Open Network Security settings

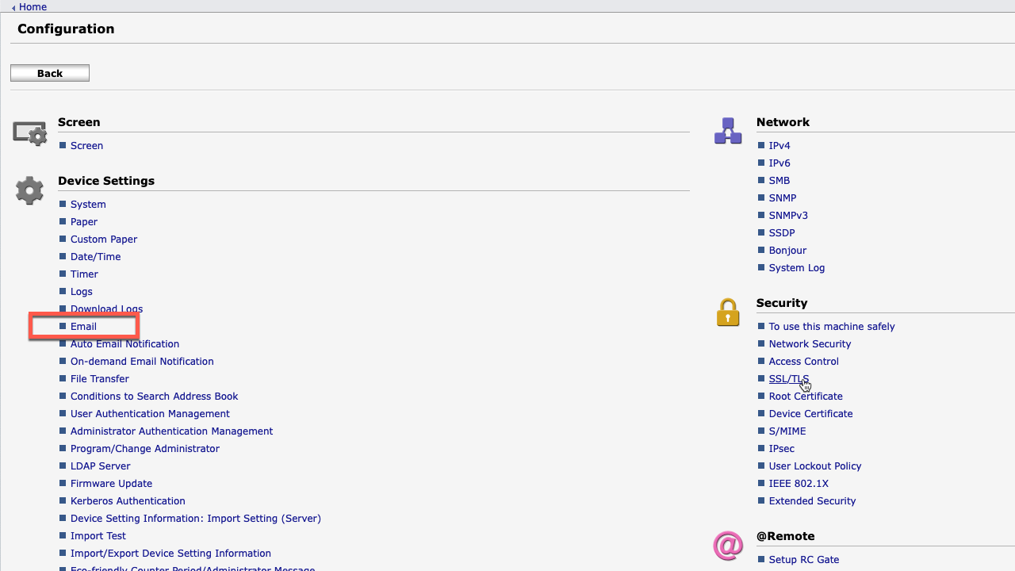click(x=810, y=344)
